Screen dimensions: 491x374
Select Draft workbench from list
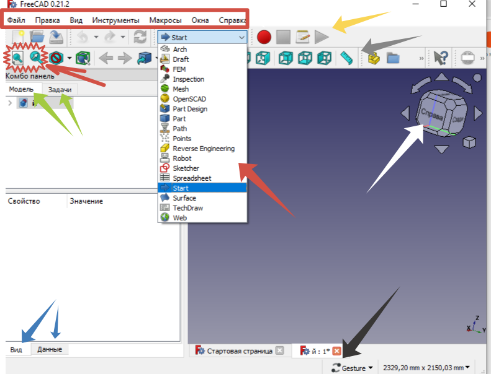[202, 59]
